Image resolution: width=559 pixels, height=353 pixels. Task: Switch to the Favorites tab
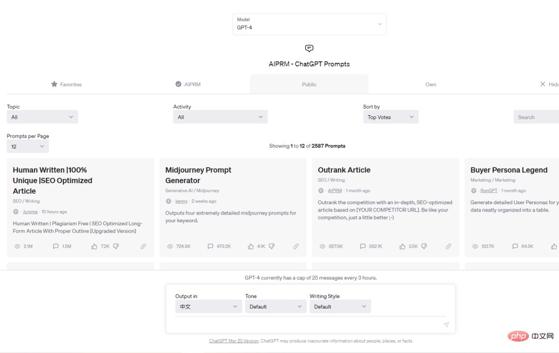pyautogui.click(x=66, y=84)
